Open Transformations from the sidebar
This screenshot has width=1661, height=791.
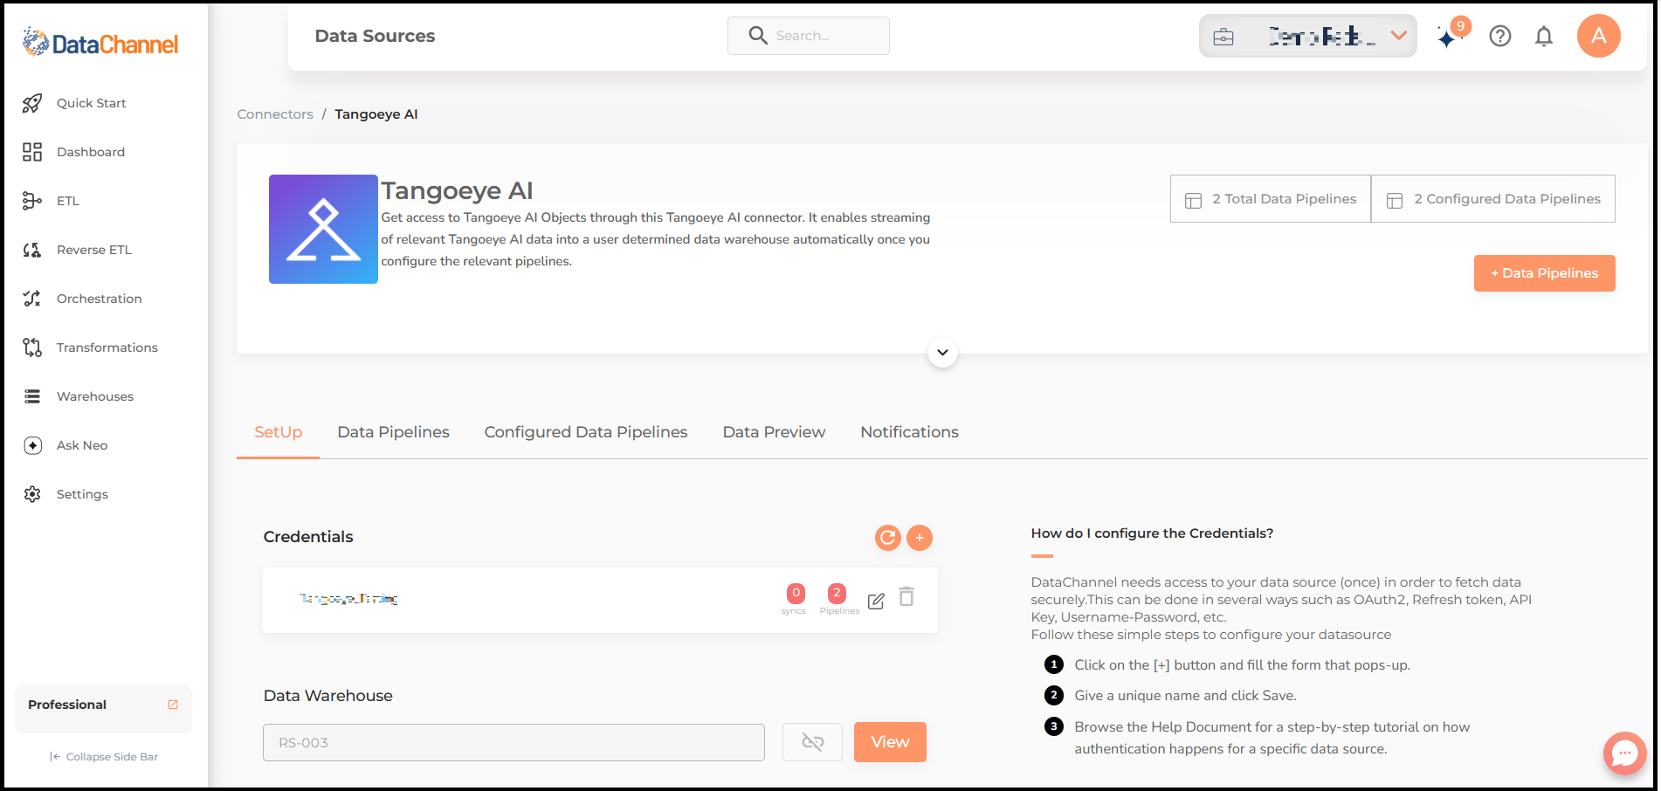coord(107,347)
